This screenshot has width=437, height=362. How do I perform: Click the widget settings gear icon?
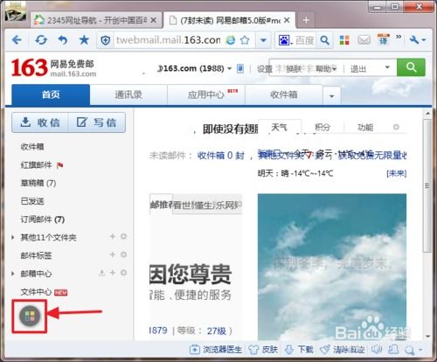396,127
